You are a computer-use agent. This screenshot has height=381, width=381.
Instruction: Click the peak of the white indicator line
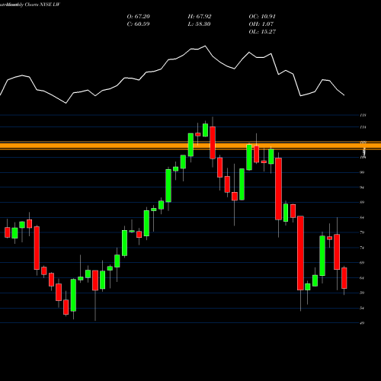point(205,46)
